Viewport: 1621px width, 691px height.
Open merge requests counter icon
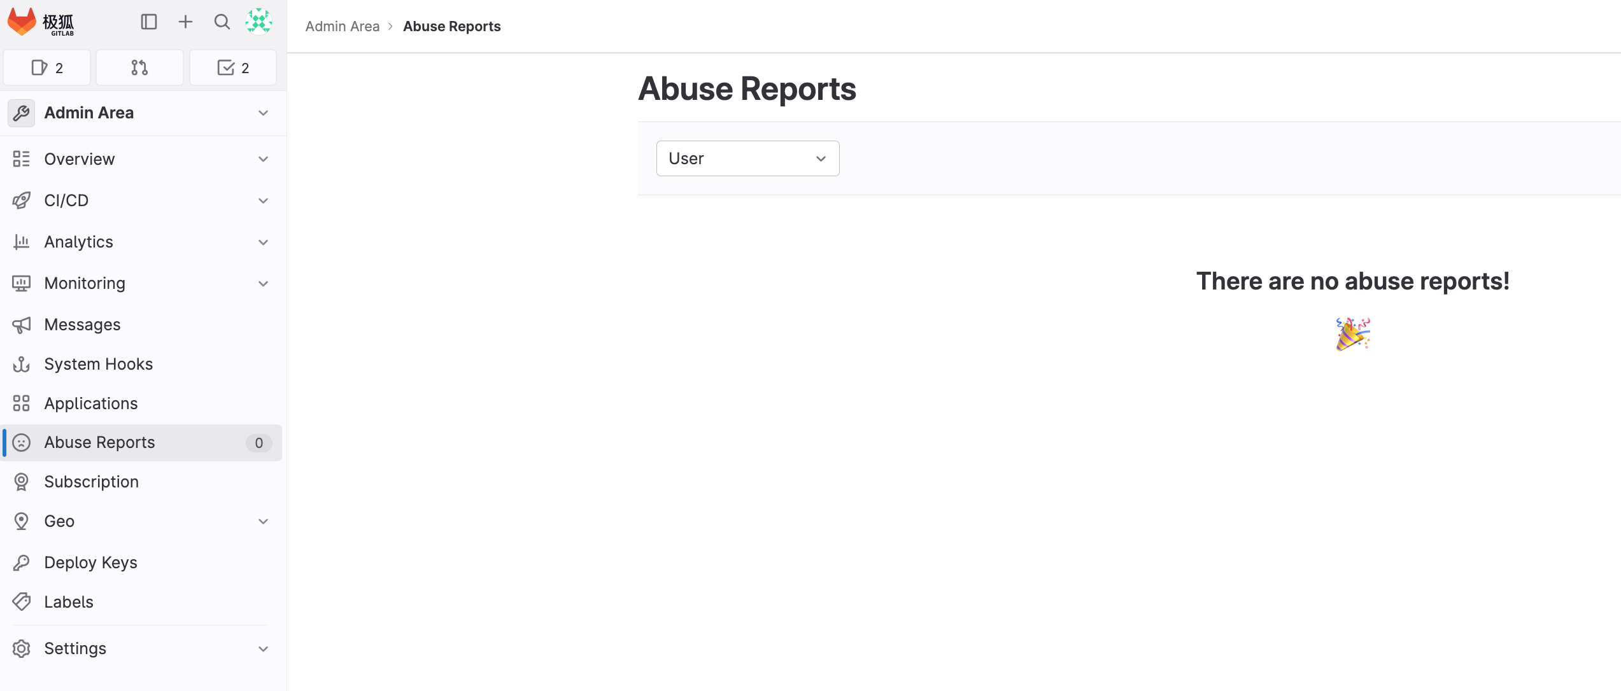pyautogui.click(x=139, y=68)
